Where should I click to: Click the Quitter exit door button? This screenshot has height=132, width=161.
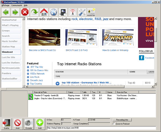point(6,124)
